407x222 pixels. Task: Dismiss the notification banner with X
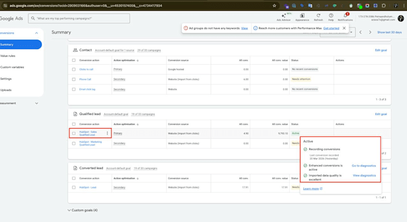(344, 28)
